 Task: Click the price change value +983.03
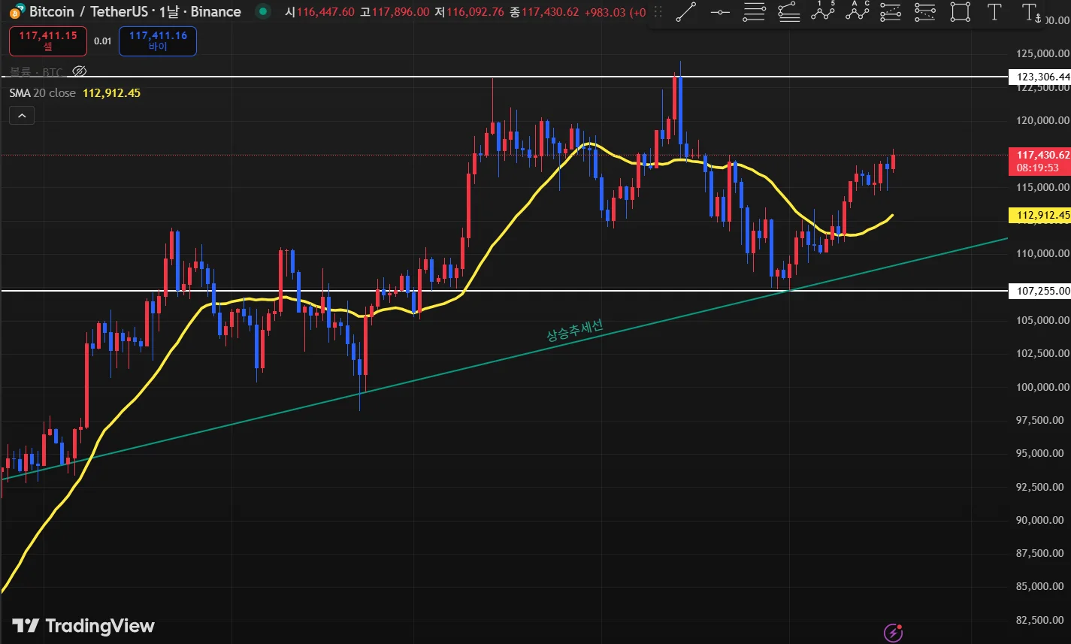(604, 11)
